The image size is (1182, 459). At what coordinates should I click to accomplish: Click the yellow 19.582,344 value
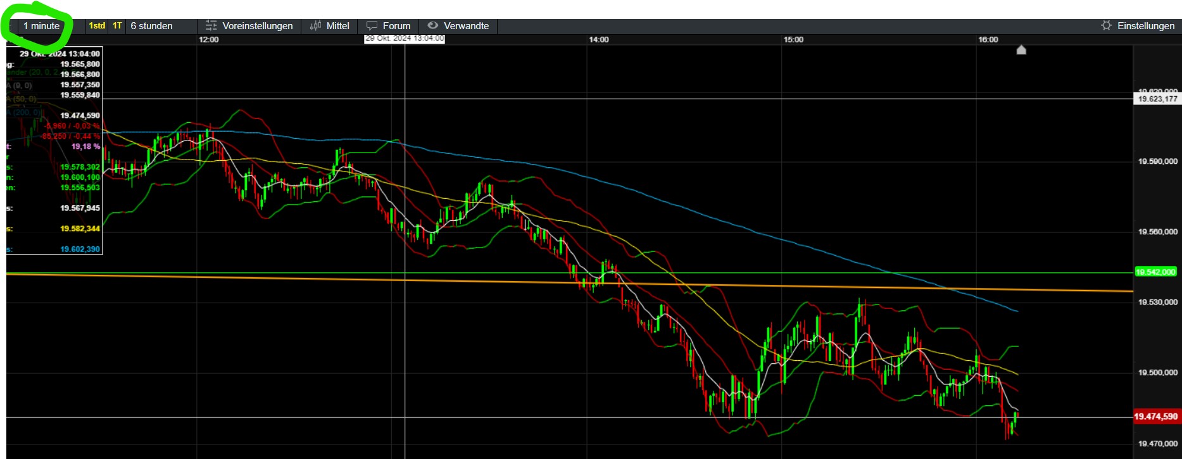click(x=80, y=229)
